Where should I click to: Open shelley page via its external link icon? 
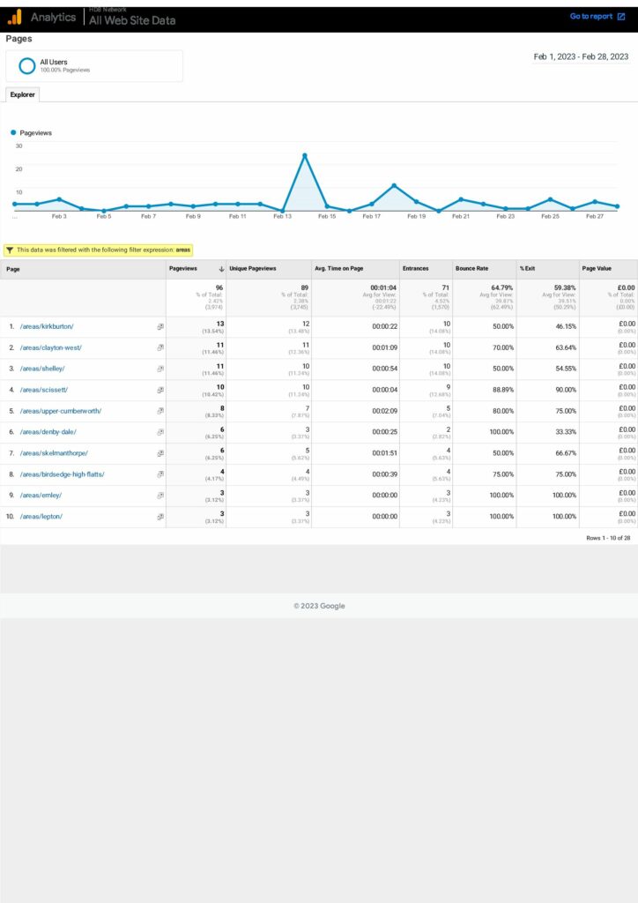pyautogui.click(x=160, y=369)
